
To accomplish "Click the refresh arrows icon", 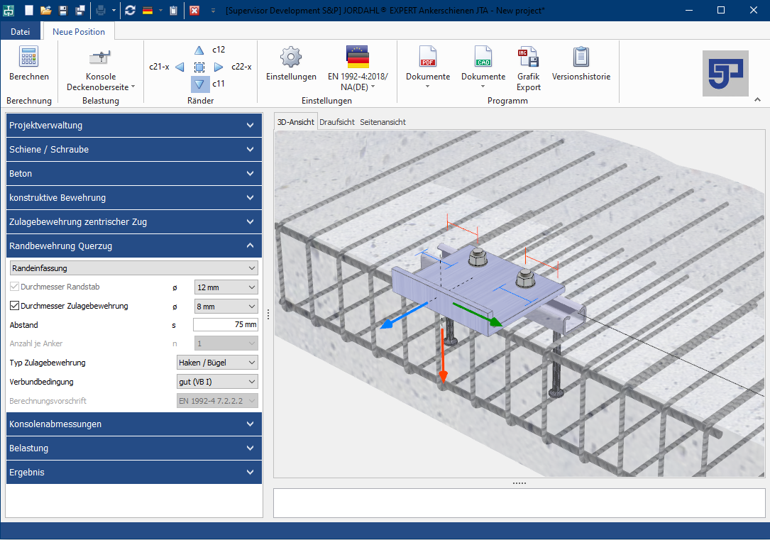I will pyautogui.click(x=130, y=11).
